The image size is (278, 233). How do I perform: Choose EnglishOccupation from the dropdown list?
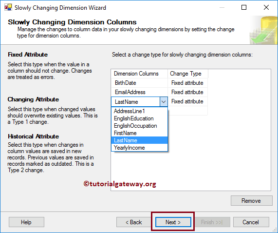point(139,126)
